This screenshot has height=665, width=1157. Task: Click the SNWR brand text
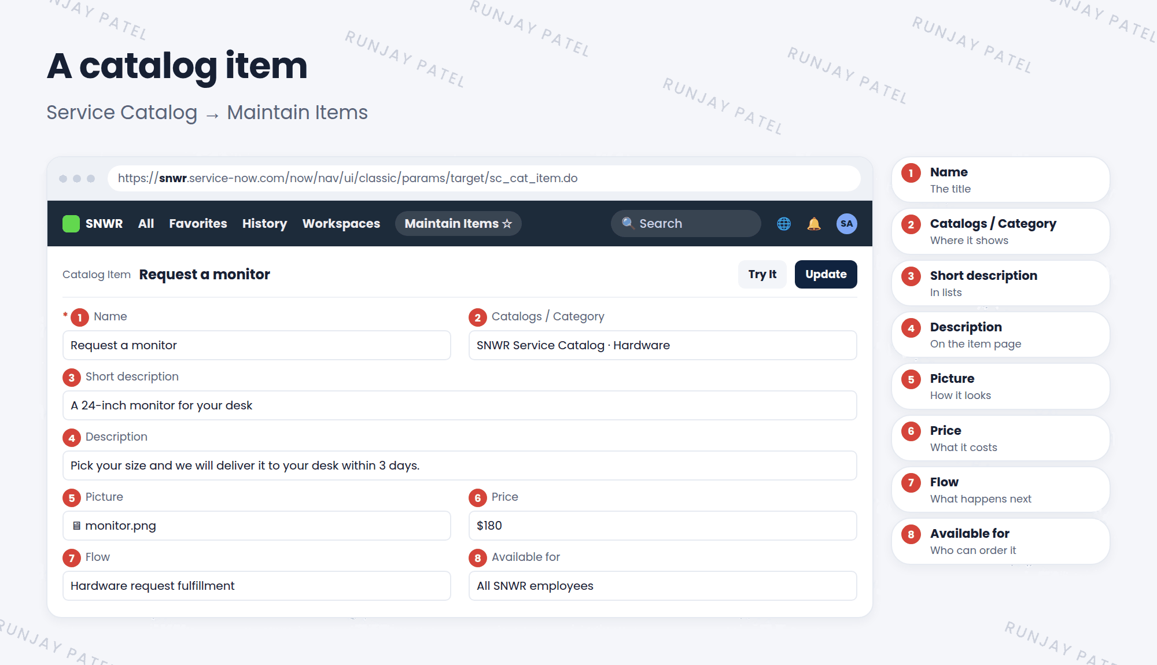click(104, 224)
